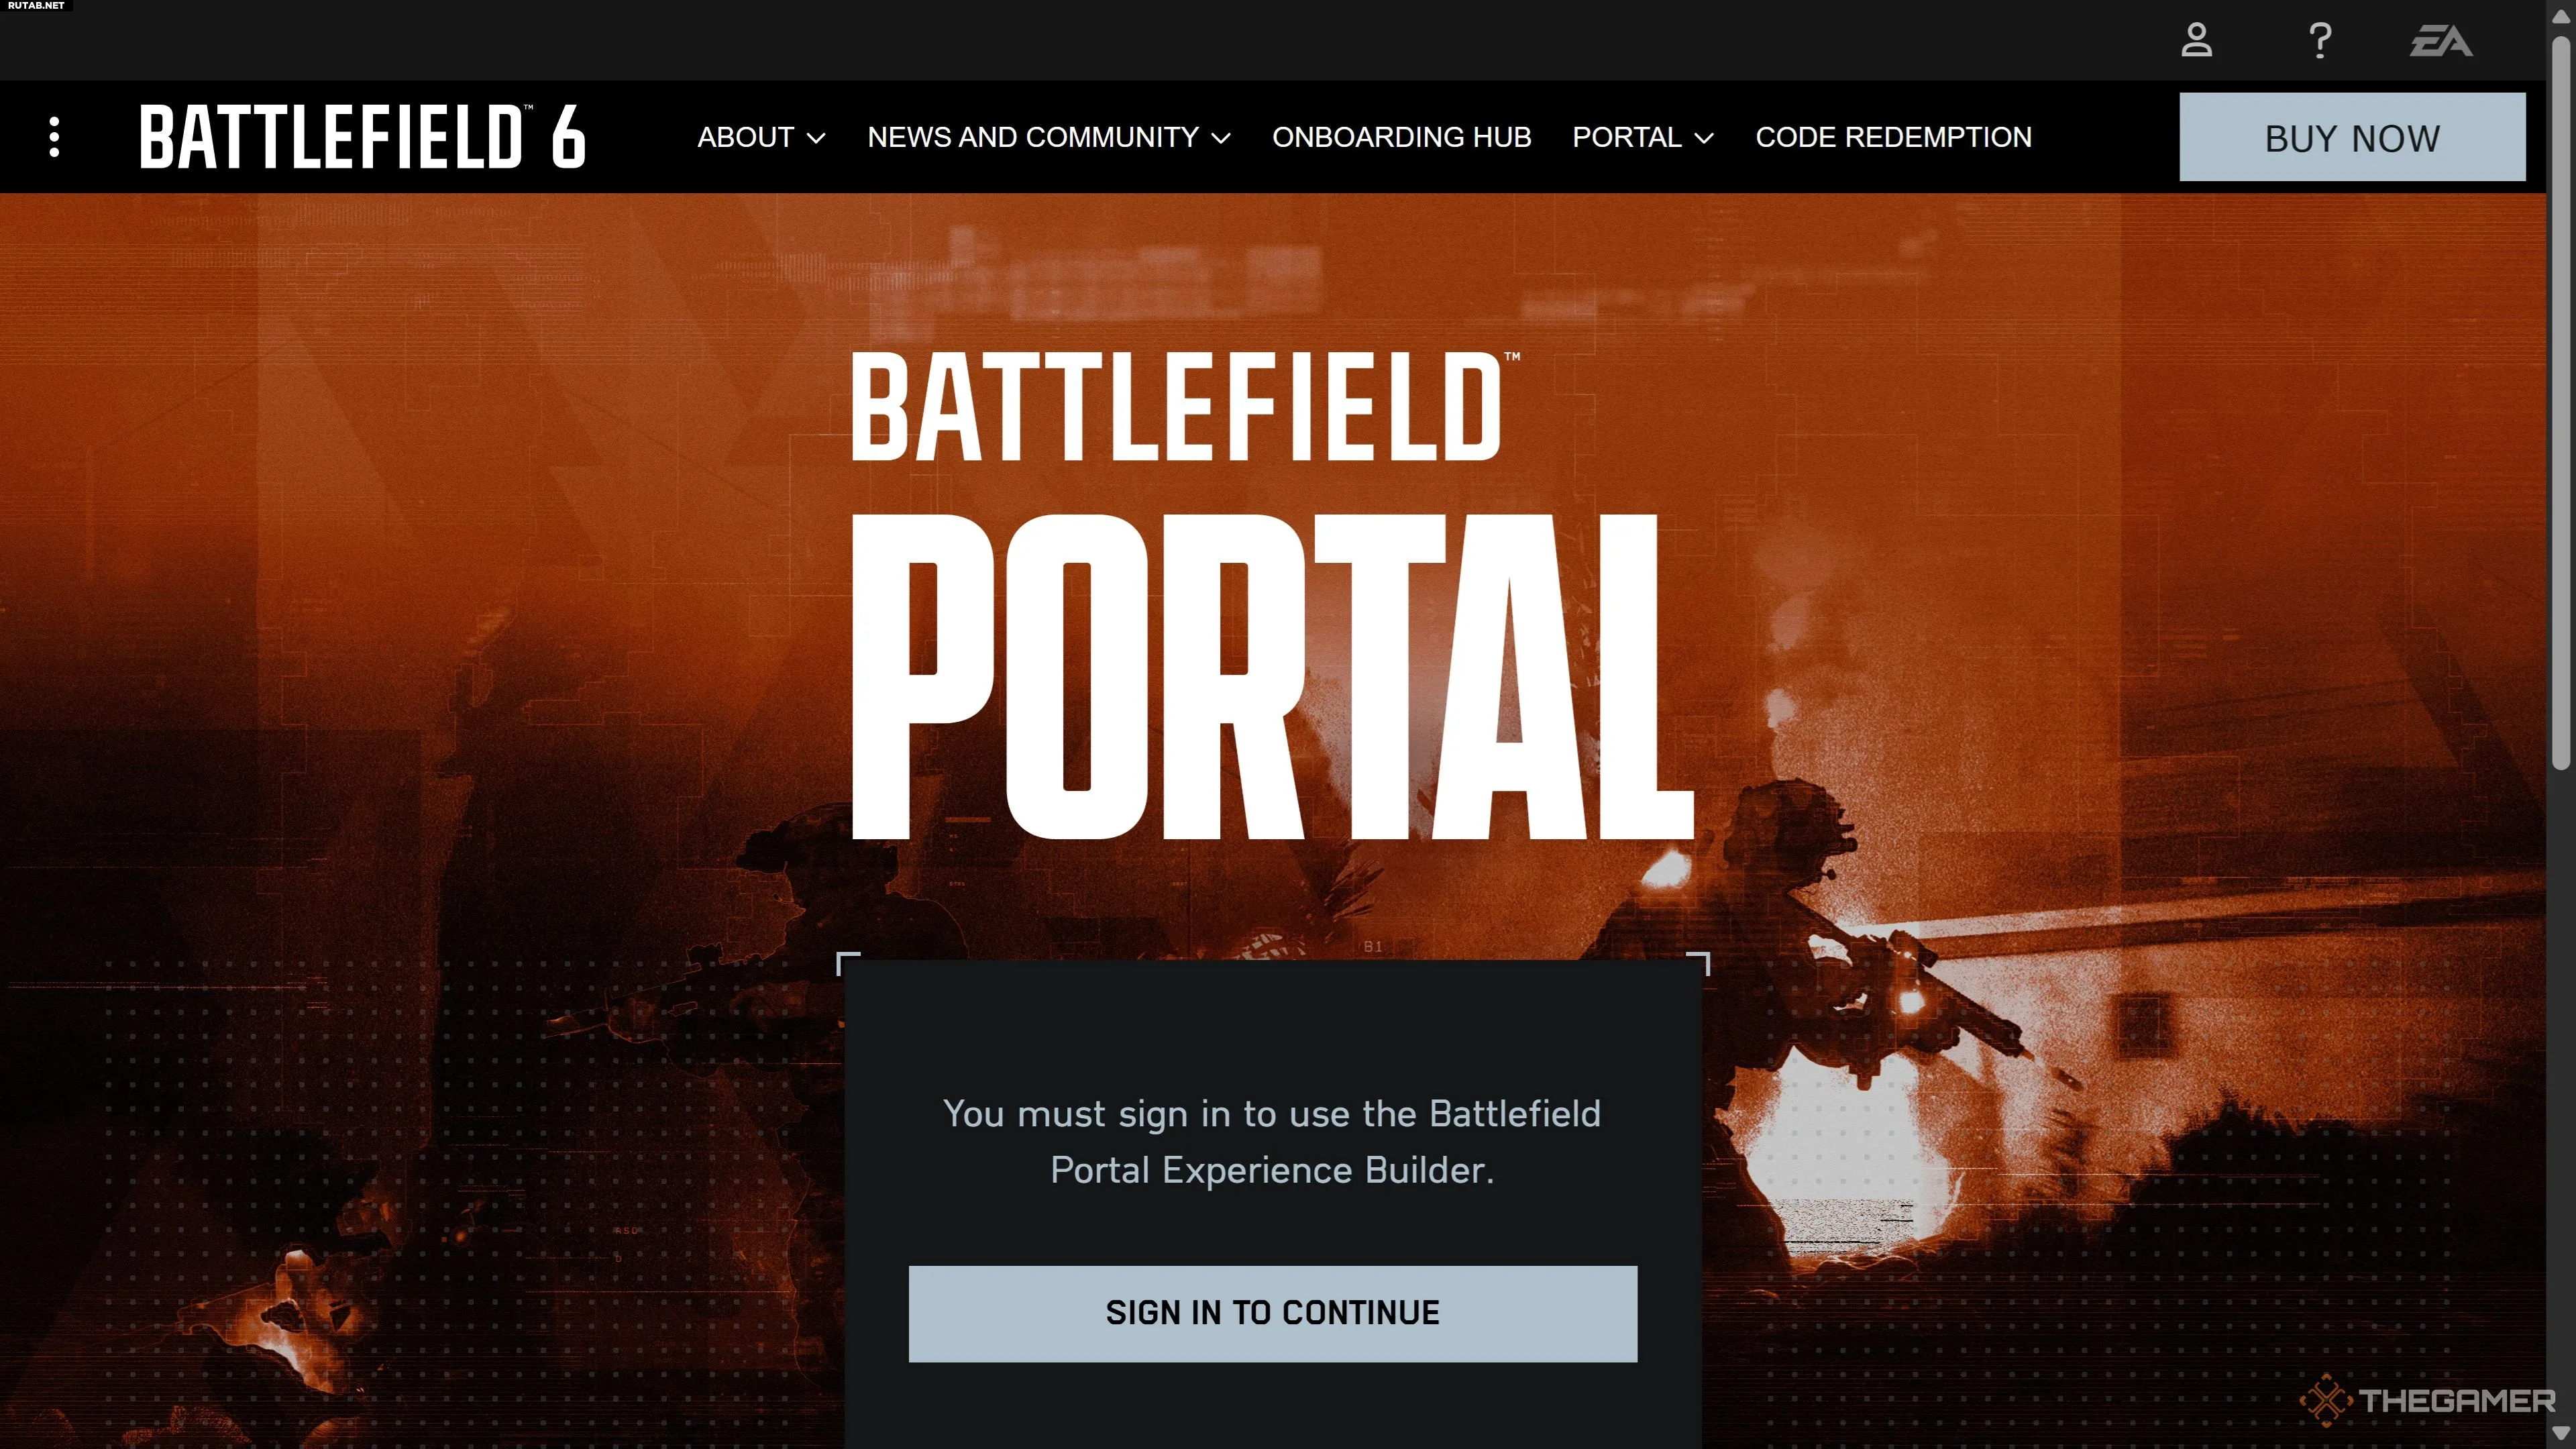Go to Code Redemption page
The width and height of the screenshot is (2576, 1449).
pyautogui.click(x=1893, y=137)
